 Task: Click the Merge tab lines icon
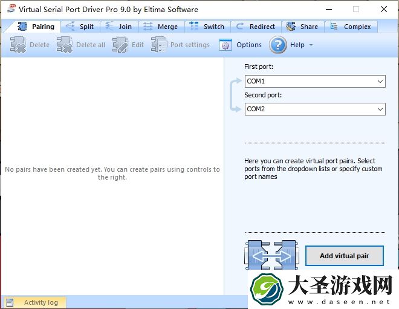tap(148, 26)
